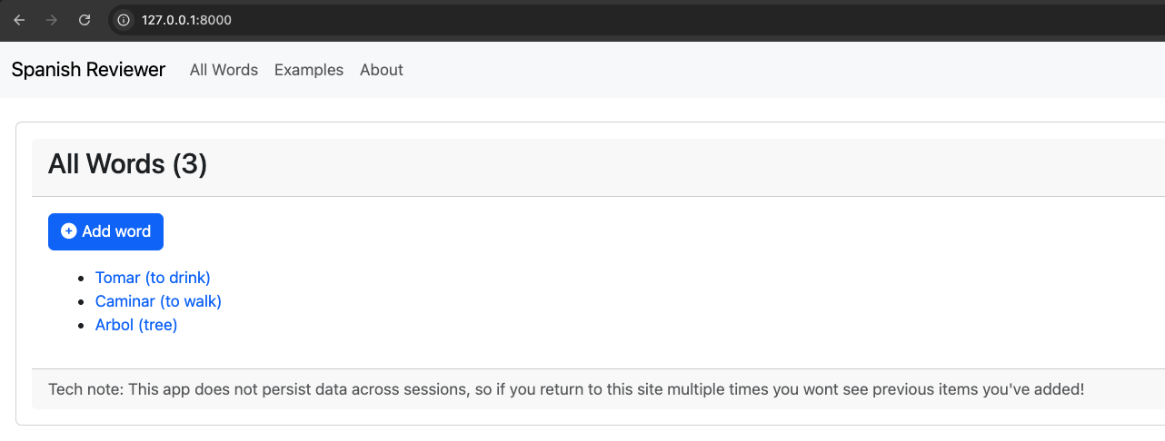Screen dimensions: 1165x441
Task: Click the "All Words" card heading text
Action: pos(107,164)
